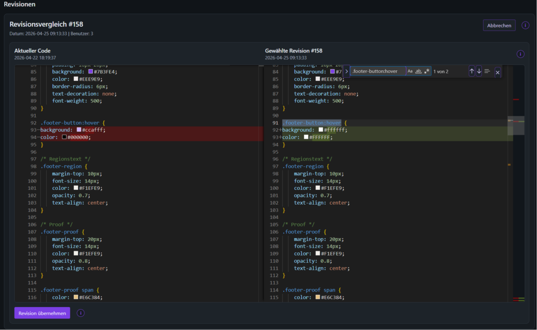Toggle match case (Aa) in find widget

coord(410,71)
